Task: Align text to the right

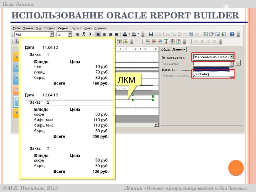Action: point(110,34)
